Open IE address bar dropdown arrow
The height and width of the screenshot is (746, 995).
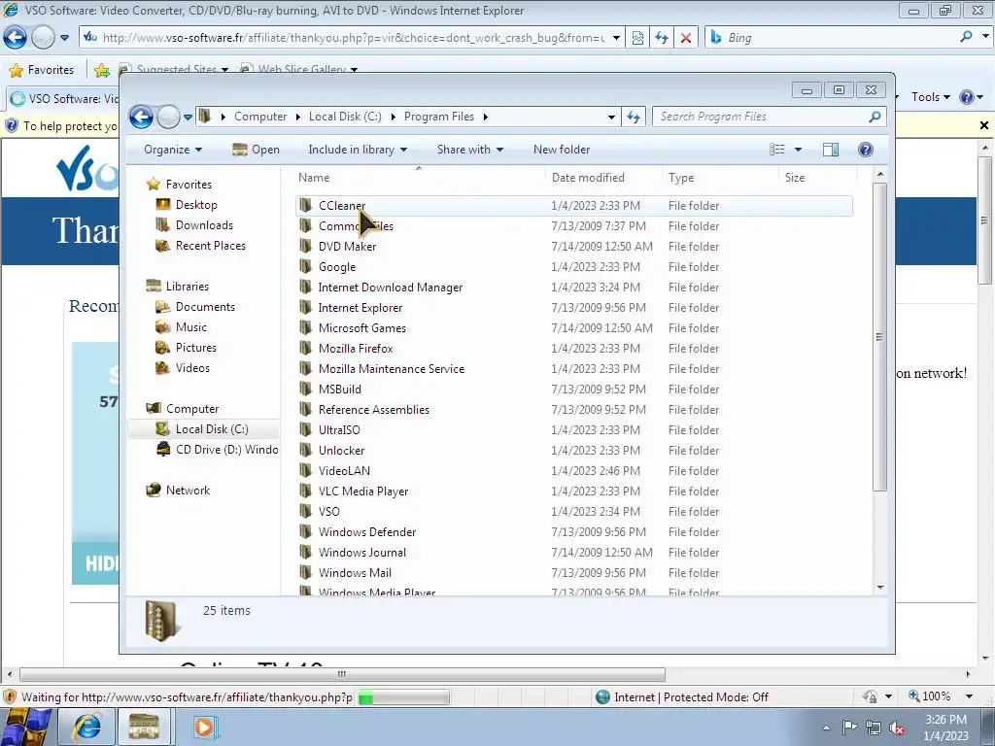coord(616,38)
